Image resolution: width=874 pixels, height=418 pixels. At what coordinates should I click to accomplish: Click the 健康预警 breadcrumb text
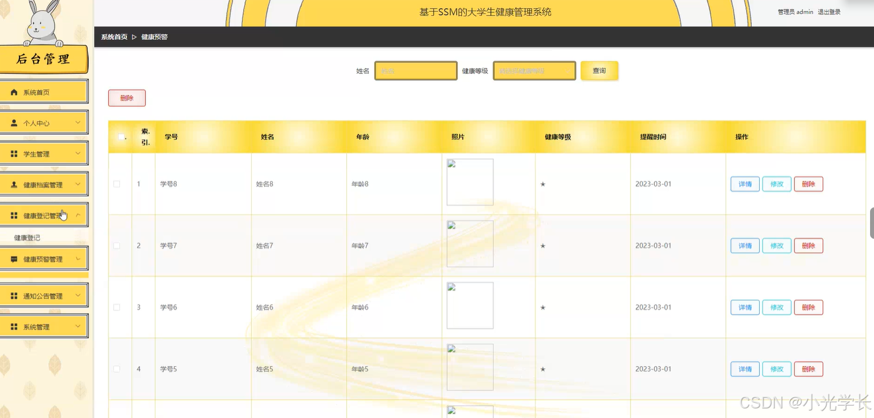tap(154, 37)
